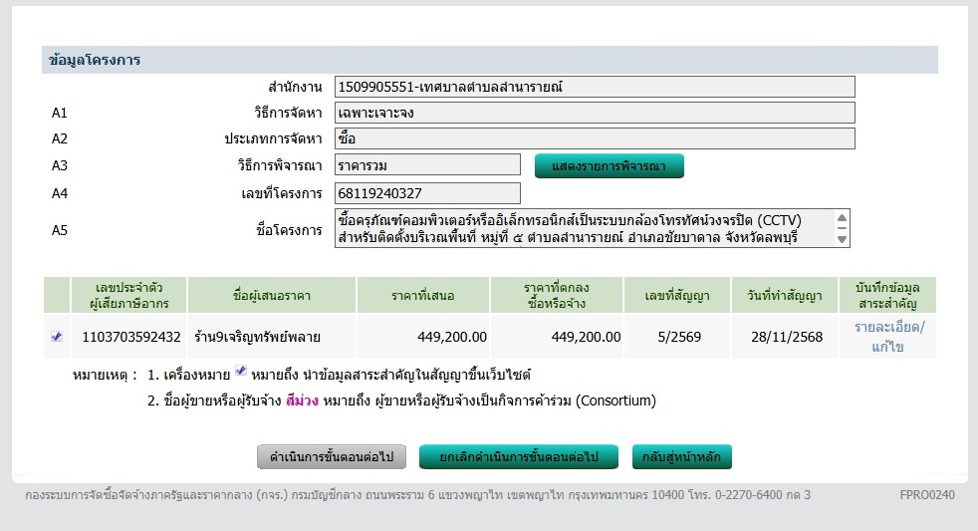Focus the วิธีการพิจารณา field showing ราคารวม
This screenshot has height=531, width=978.
point(427,165)
